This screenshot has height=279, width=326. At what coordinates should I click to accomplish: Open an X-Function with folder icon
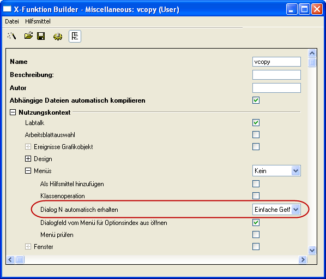[28, 36]
